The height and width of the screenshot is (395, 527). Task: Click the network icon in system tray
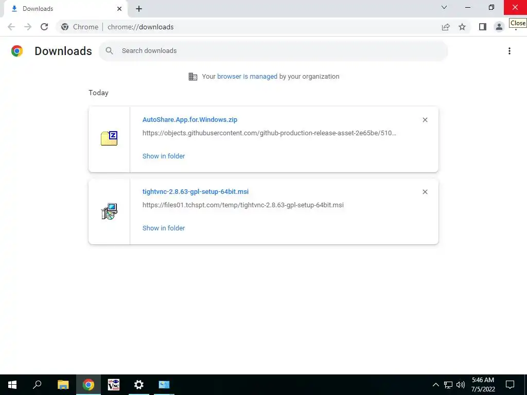pyautogui.click(x=448, y=385)
